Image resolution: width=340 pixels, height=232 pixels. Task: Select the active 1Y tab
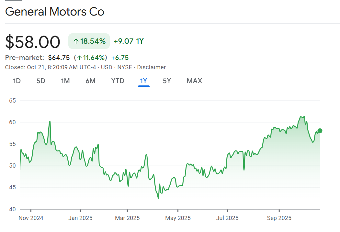143,81
